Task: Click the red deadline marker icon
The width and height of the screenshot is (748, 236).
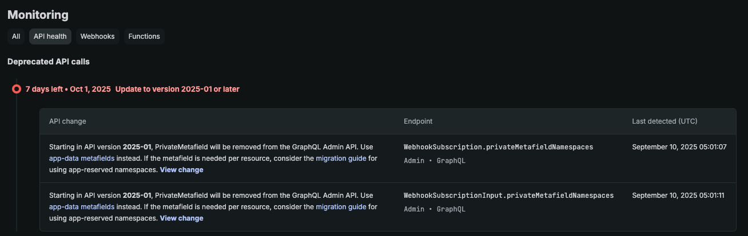Action: (x=17, y=89)
